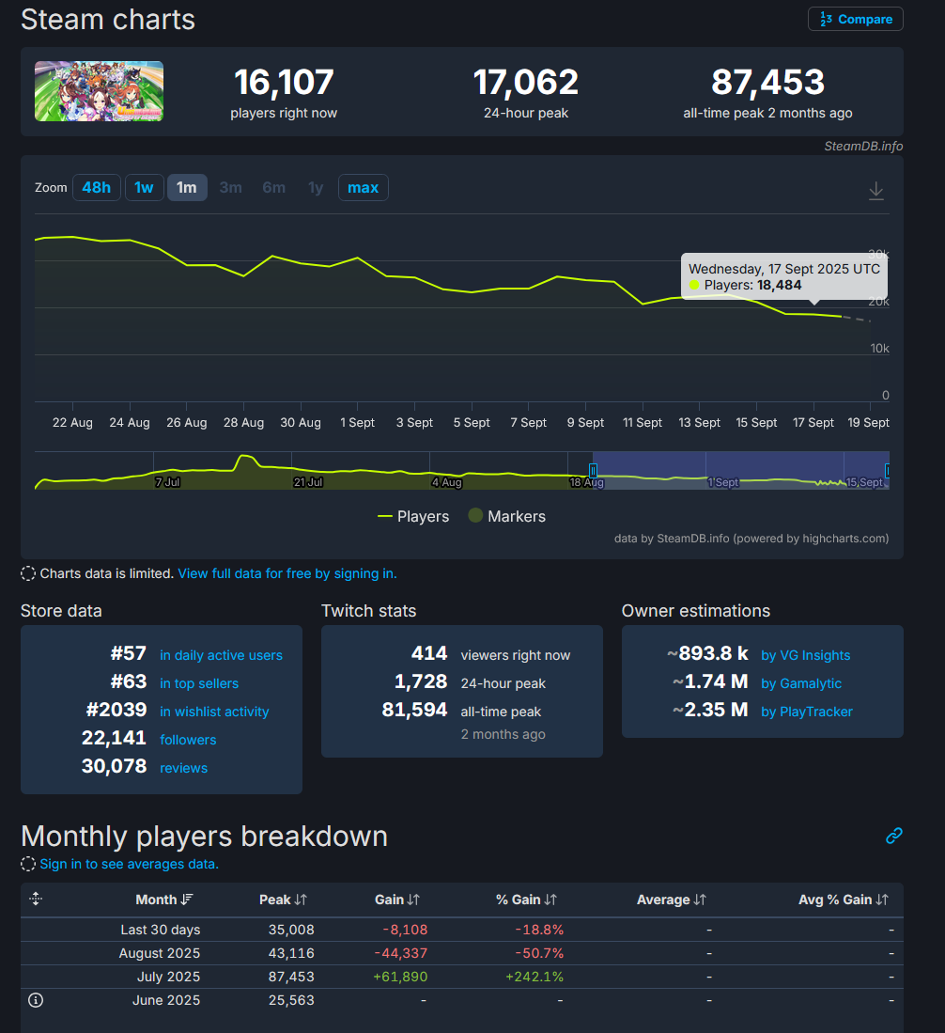Sort table by Gain column
The image size is (945, 1033).
click(397, 900)
